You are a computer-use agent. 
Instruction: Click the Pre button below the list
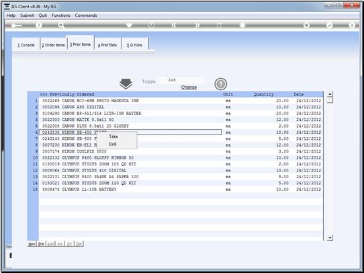point(41,243)
